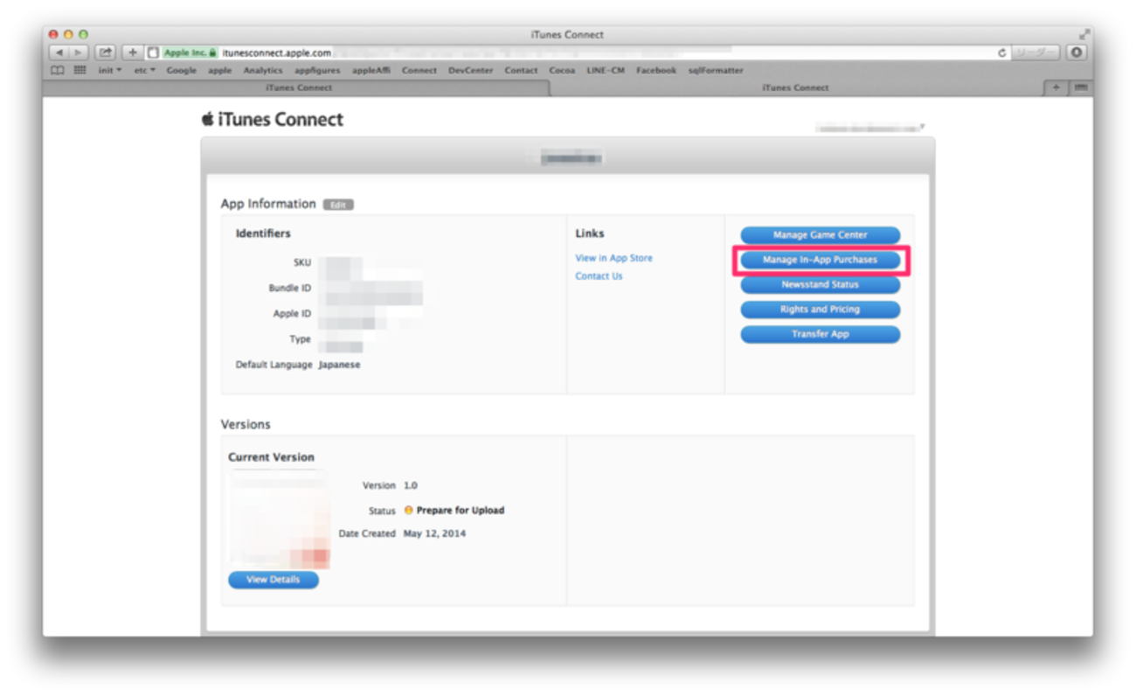Select the Japanese default language value
Image resolution: width=1136 pixels, height=696 pixels.
339,365
